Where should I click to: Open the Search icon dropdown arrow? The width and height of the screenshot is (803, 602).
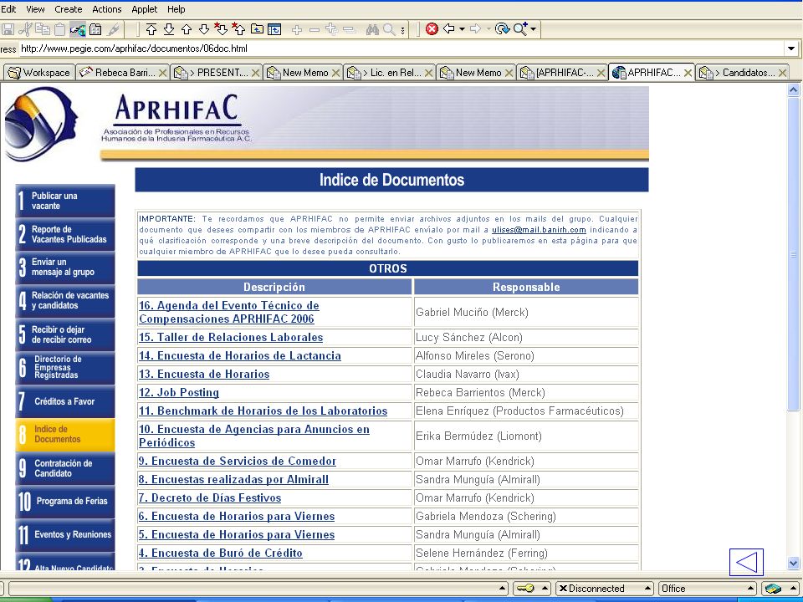[533, 29]
